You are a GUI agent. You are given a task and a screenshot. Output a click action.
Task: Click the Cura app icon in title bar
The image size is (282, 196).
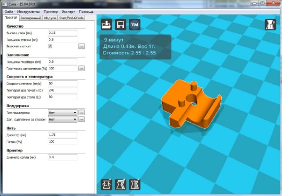(5, 4)
